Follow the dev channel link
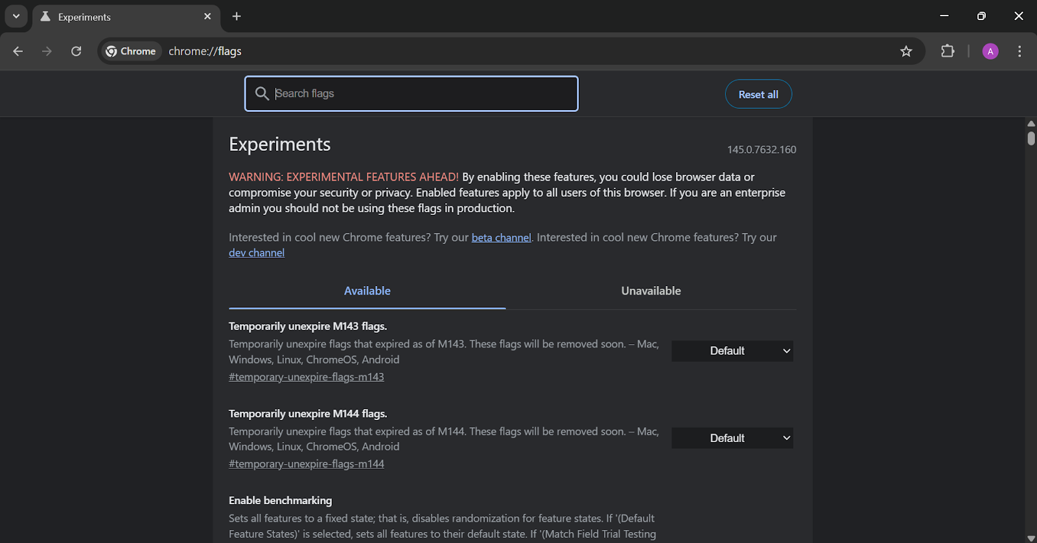Viewport: 1037px width, 543px height. pos(257,253)
